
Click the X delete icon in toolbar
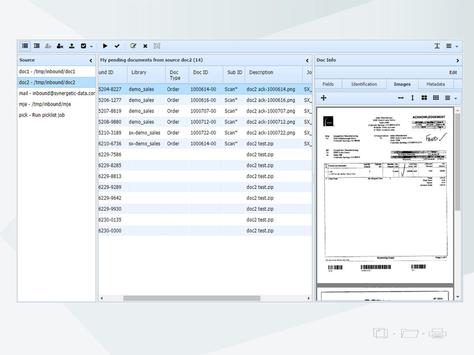[x=145, y=46]
